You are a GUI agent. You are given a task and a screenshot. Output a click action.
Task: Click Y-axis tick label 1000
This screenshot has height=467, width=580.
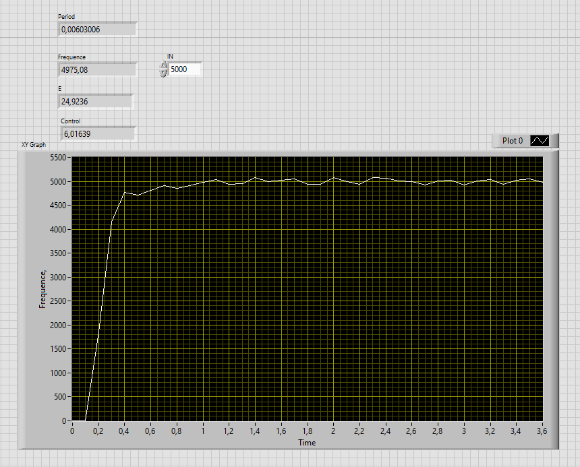click(58, 373)
